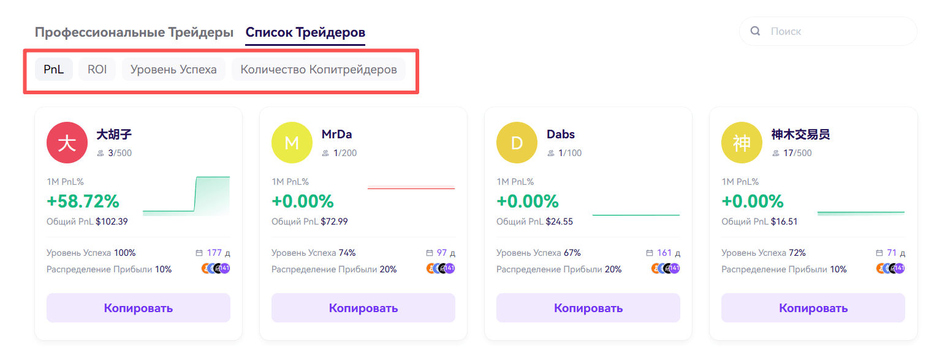This screenshot has height=347, width=945.
Task: Click coin icons cluster on MrDa card
Action: tap(441, 268)
